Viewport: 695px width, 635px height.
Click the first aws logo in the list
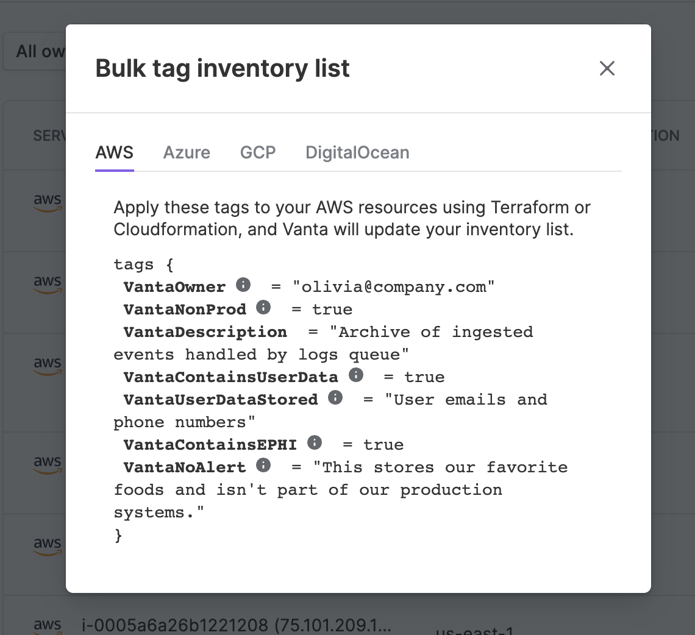tap(48, 202)
